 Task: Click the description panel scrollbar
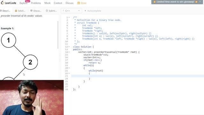click(x=58, y=35)
